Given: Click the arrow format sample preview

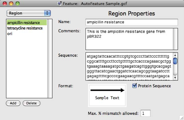Looking at the screenshot, I should (107, 95).
